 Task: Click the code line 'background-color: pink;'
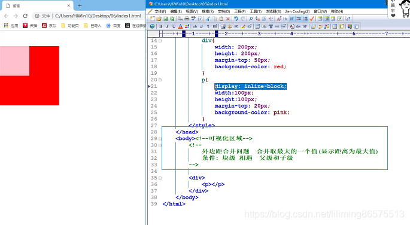[x=252, y=113]
